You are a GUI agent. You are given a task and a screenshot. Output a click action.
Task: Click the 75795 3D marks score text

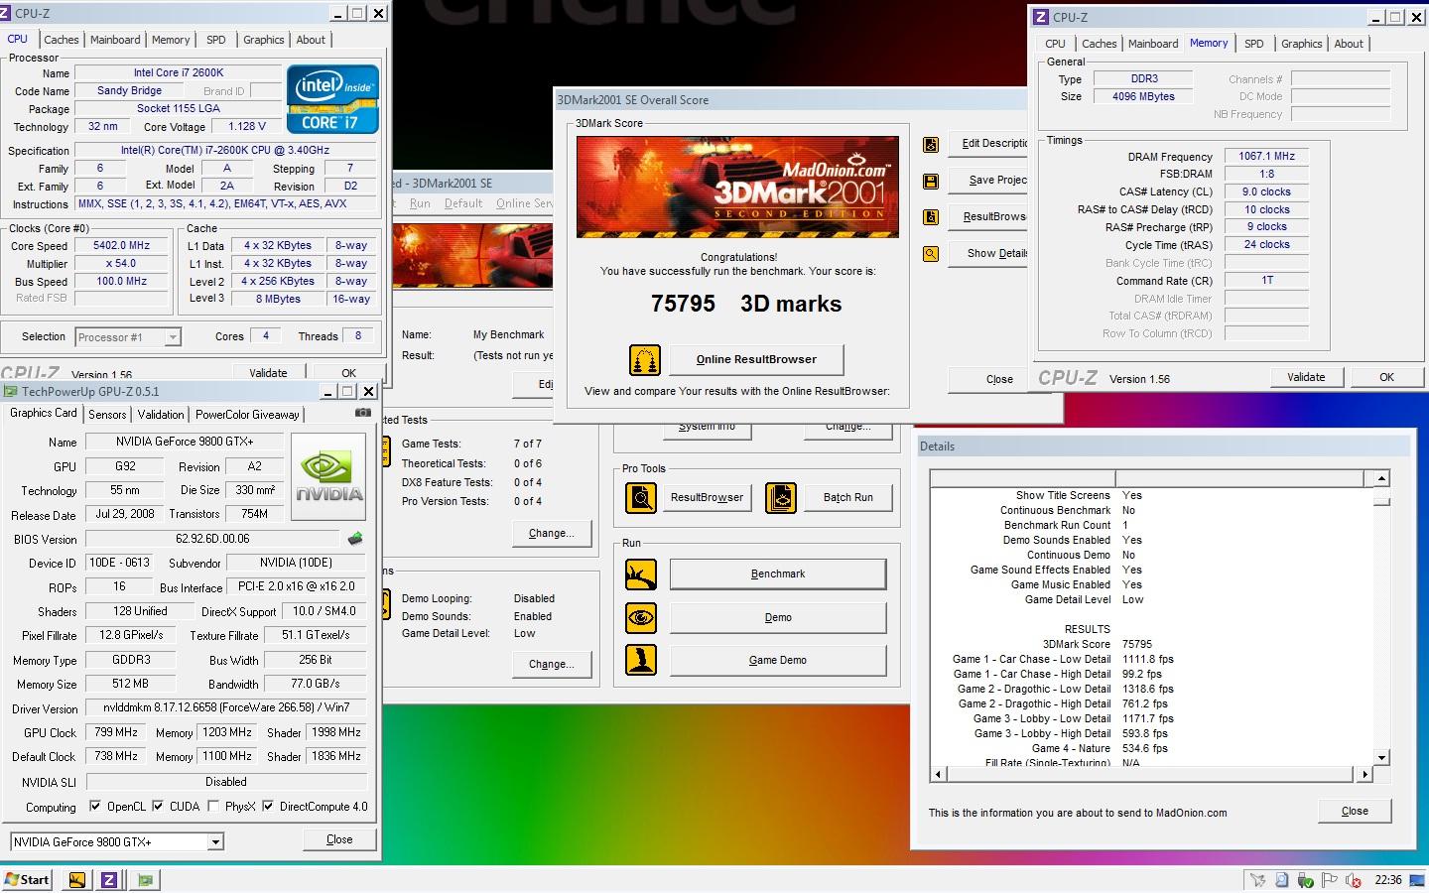[x=746, y=304]
